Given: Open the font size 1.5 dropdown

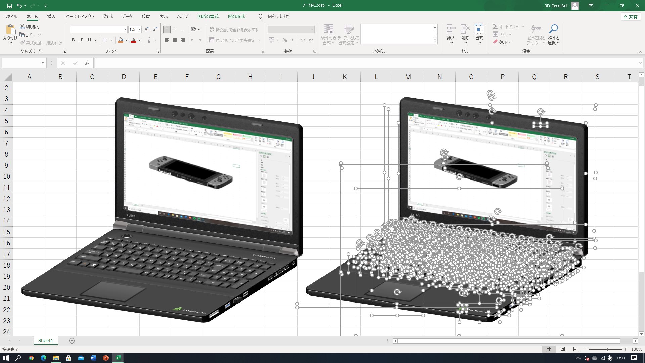Looking at the screenshot, I should 139,30.
